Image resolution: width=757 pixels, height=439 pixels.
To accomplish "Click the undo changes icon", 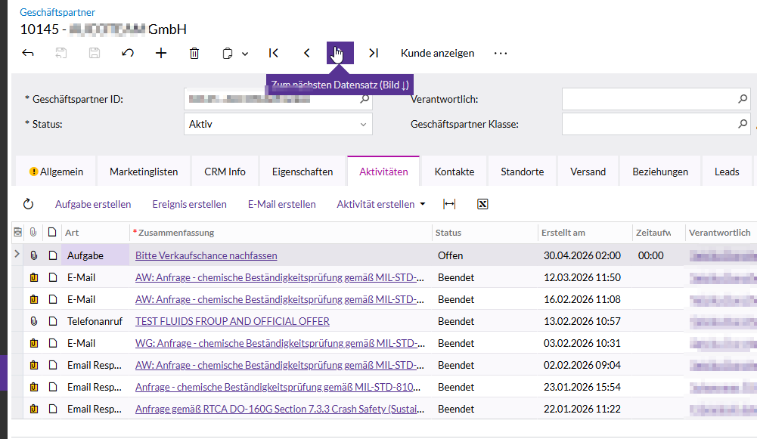I will click(128, 53).
